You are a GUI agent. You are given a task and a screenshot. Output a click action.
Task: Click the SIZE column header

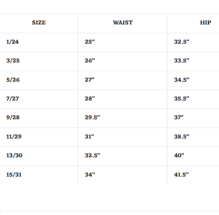click(x=39, y=23)
